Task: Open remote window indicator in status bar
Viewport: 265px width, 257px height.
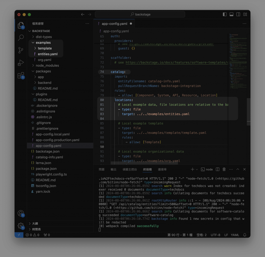Action: [x=19, y=235]
